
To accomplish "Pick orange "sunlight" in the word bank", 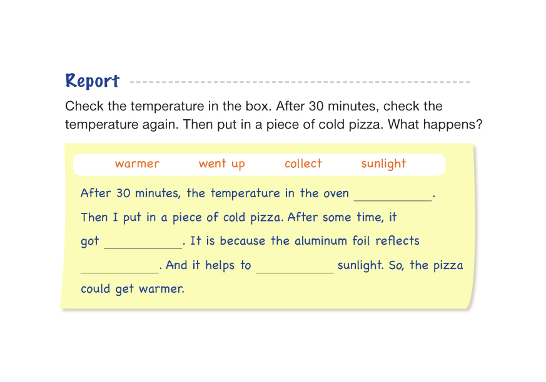I will click(383, 164).
